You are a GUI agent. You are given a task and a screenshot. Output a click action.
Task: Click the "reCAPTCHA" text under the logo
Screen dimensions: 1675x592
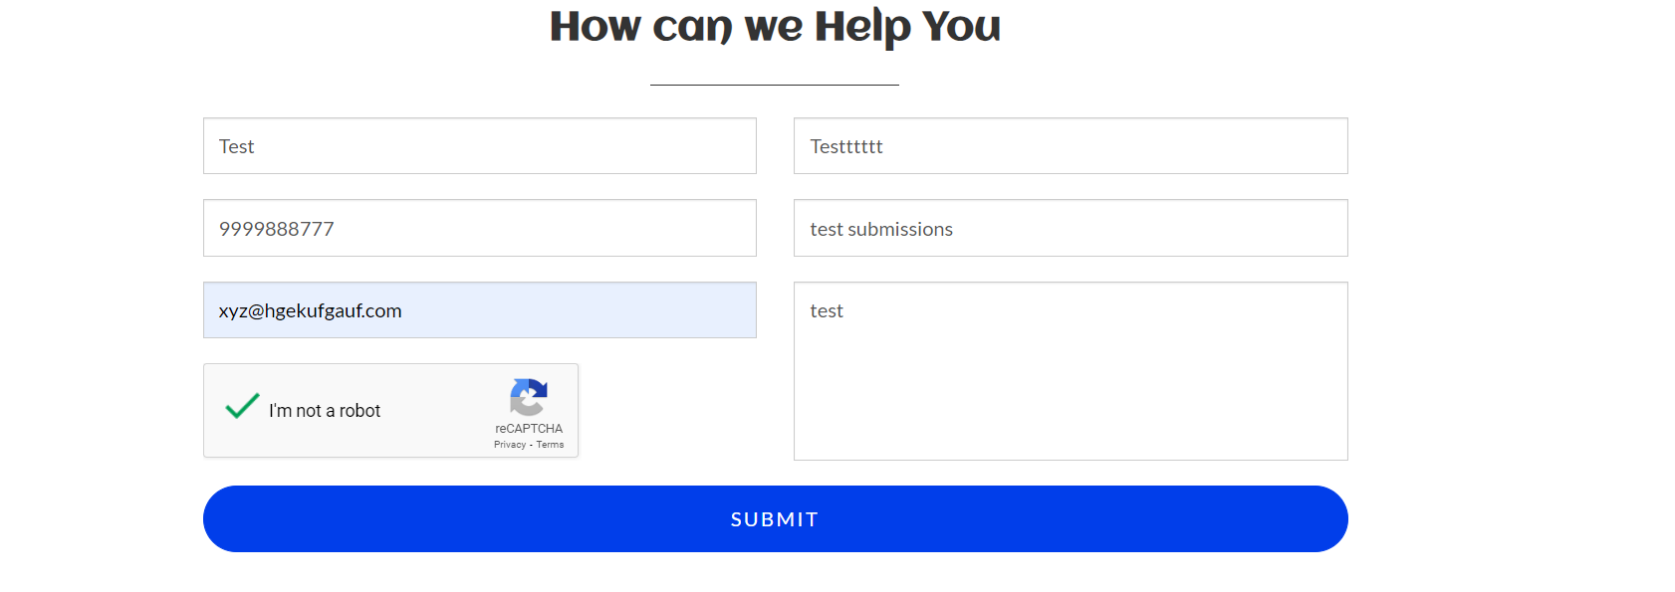(x=529, y=429)
